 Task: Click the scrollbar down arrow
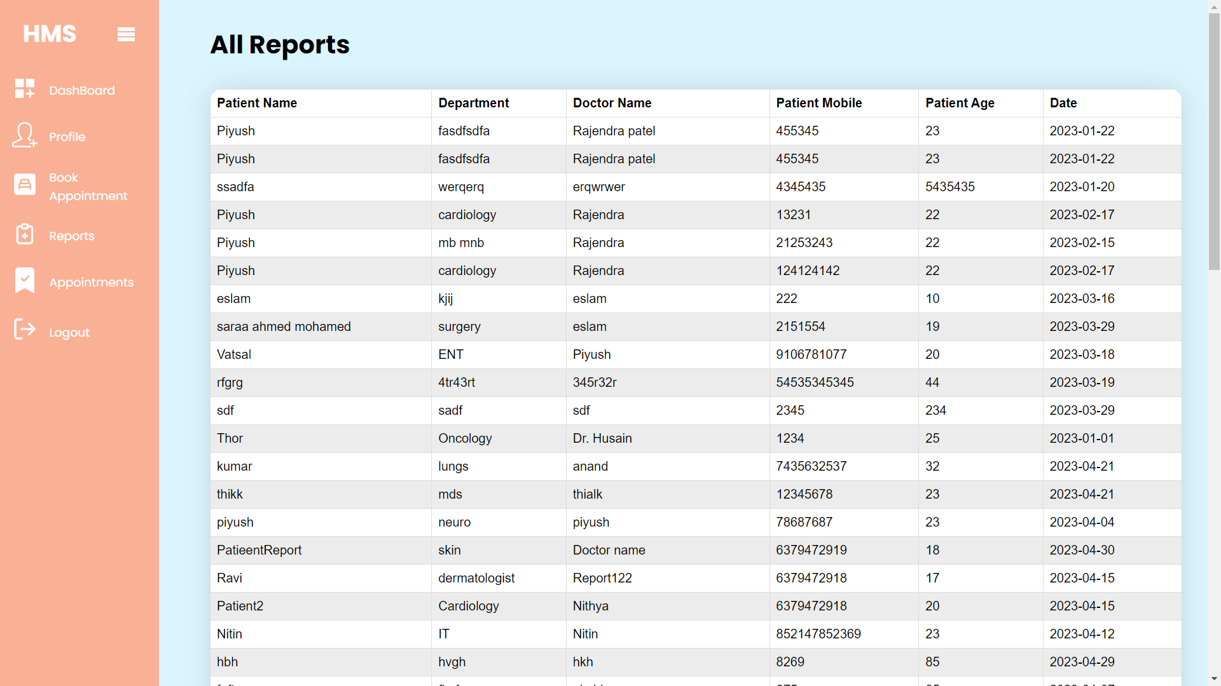(x=1214, y=679)
